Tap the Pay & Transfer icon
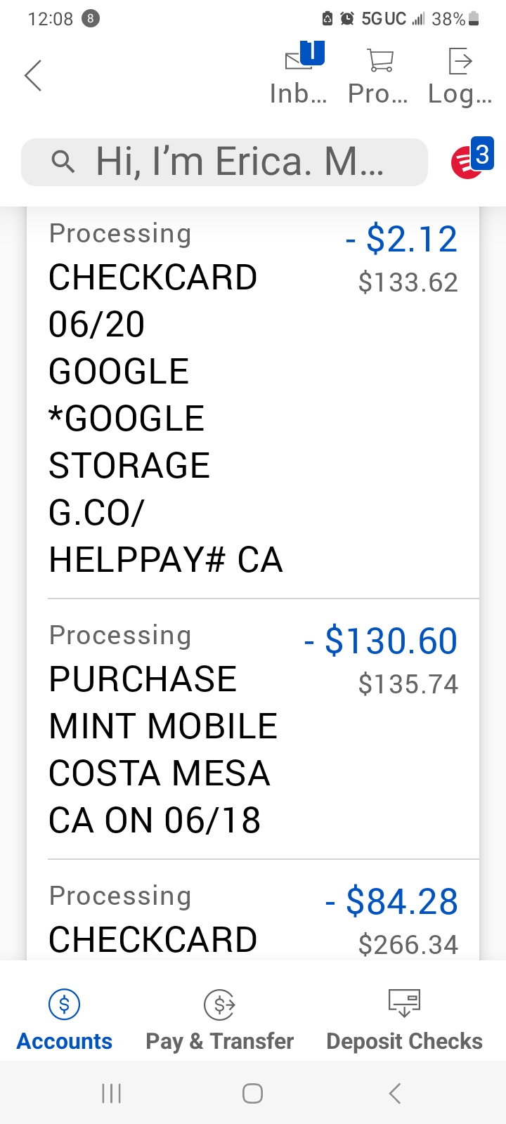506x1124 pixels. (x=219, y=1005)
